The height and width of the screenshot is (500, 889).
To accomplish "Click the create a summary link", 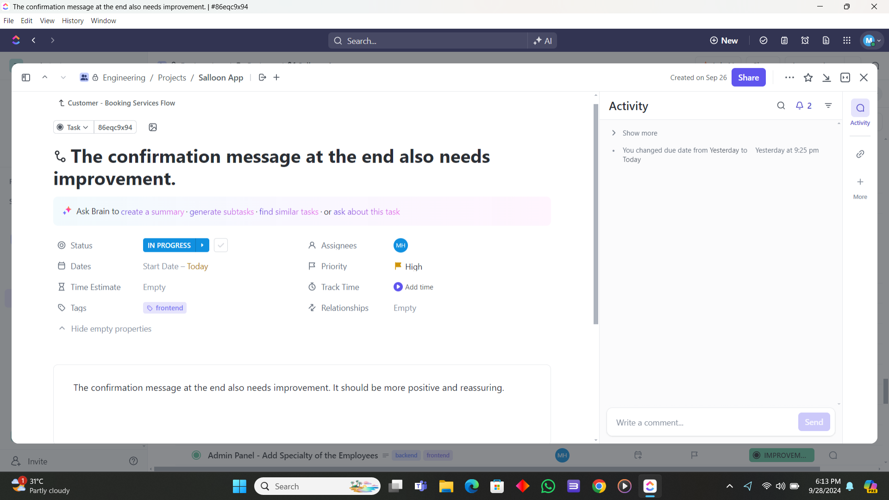I will [152, 212].
